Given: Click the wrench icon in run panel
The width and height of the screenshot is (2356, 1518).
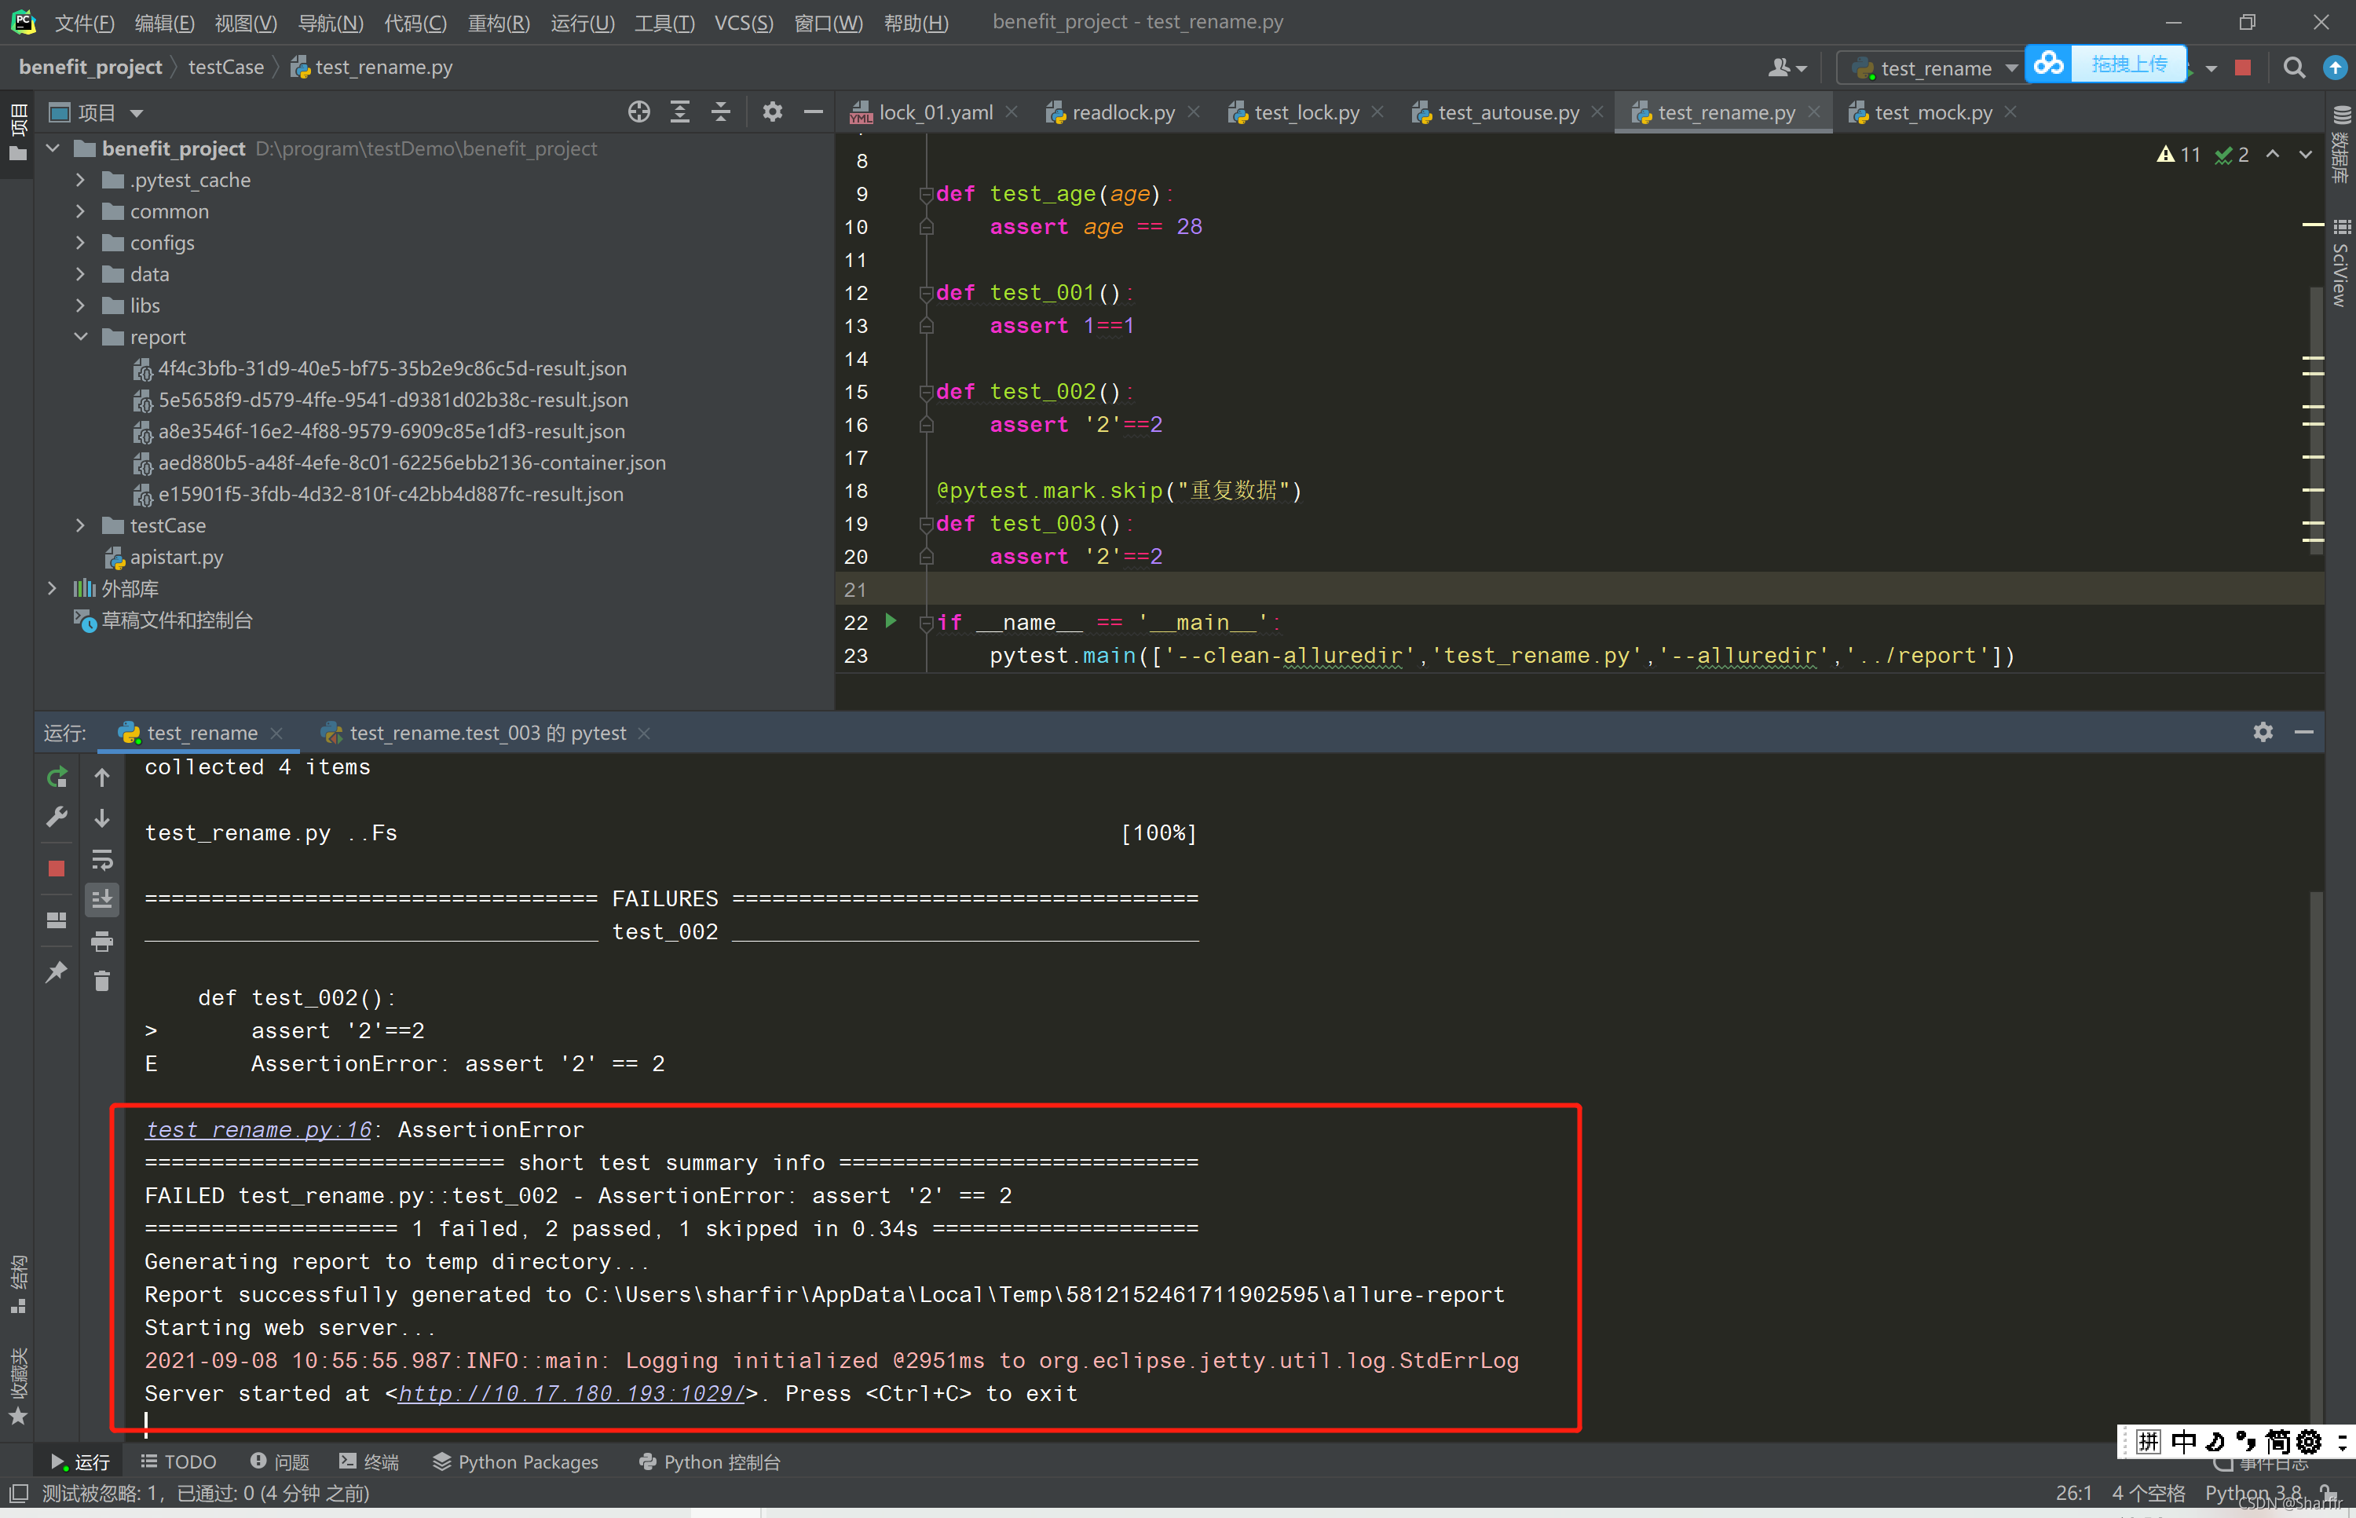Looking at the screenshot, I should 57,818.
